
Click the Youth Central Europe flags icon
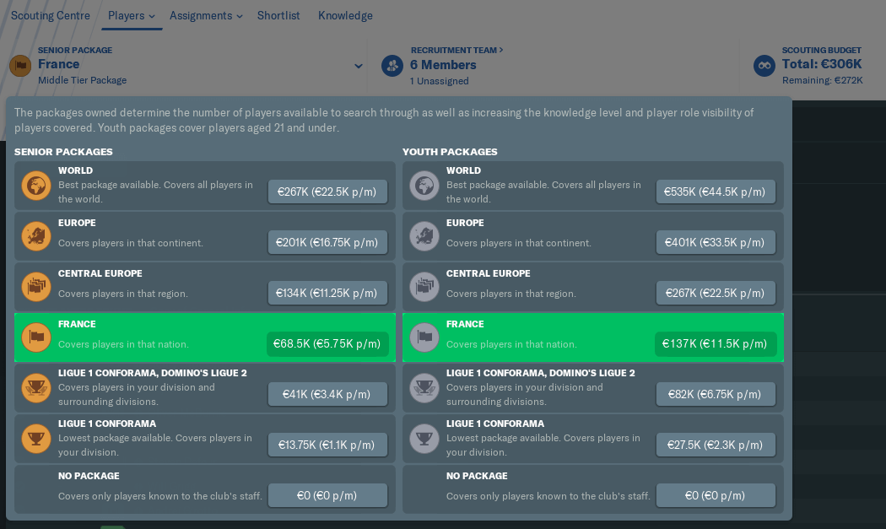(424, 287)
